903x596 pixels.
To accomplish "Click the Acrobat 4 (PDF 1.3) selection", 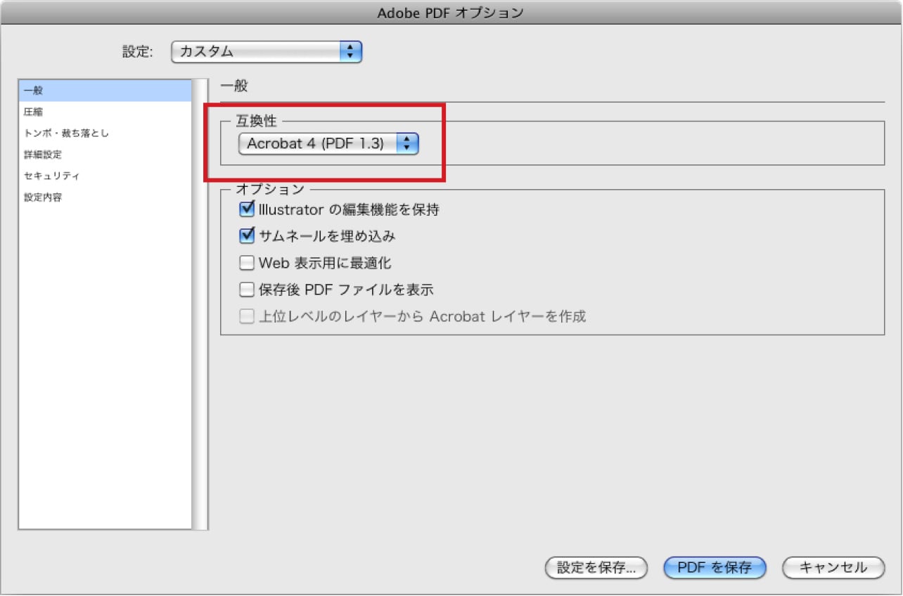I will 316,143.
